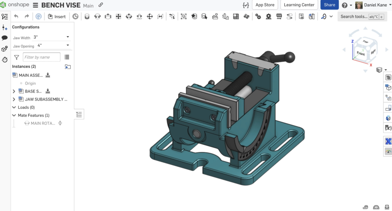
Task: Open the Comments panel icon
Action: [x=5, y=38]
